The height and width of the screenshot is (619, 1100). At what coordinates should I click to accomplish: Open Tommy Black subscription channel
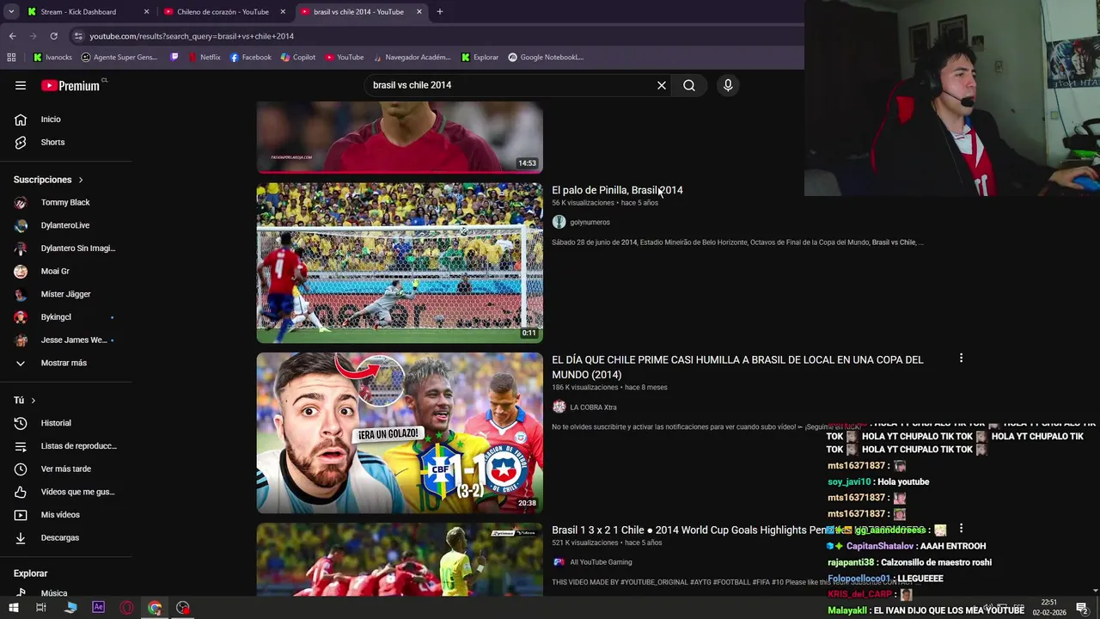pos(66,203)
